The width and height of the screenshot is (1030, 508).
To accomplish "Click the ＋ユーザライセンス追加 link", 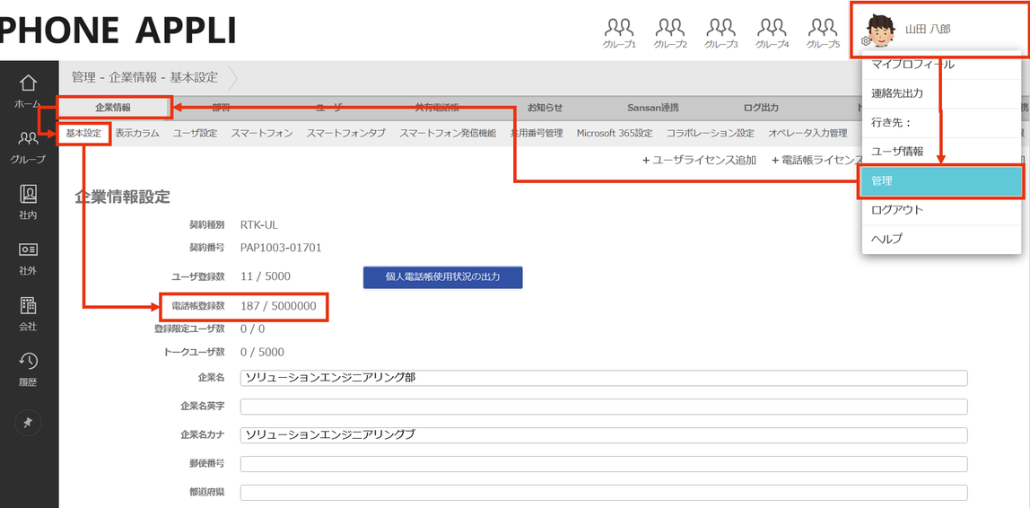I will [698, 160].
